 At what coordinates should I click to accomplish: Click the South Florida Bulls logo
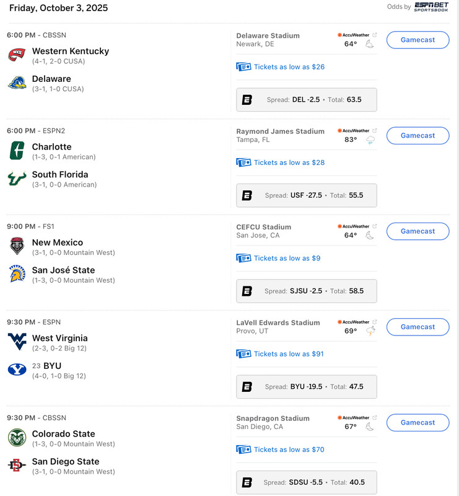pyautogui.click(x=17, y=179)
